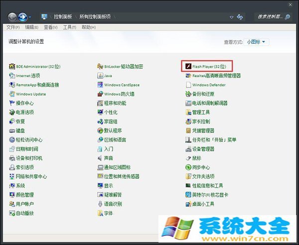Click the 声音 speaker icon
Viewport: 299px width, 245px height.
coord(100,158)
